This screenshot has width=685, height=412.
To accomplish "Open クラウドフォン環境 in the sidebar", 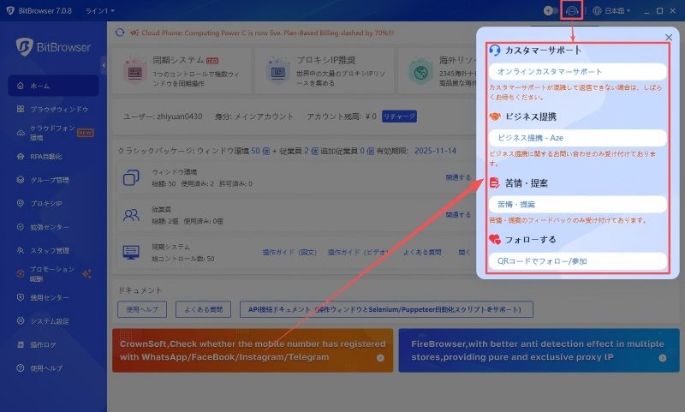I will 53,133.
